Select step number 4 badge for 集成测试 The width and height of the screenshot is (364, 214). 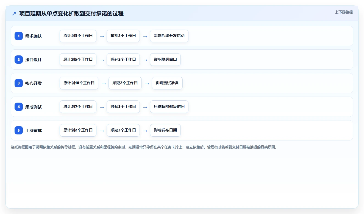click(19, 107)
